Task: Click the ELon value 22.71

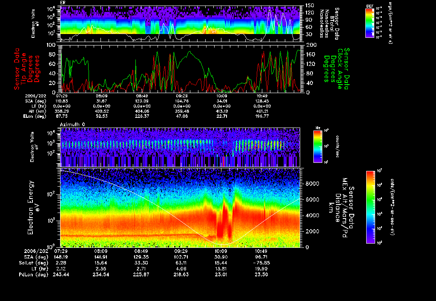Action: click(x=222, y=116)
